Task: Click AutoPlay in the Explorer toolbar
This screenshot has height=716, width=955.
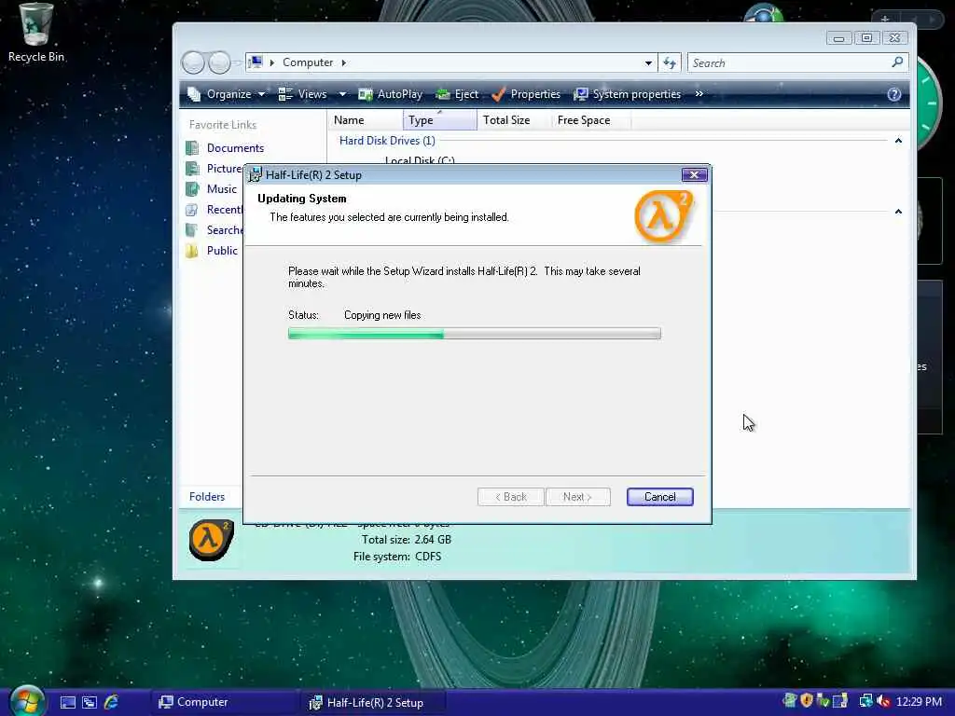Action: (x=391, y=94)
